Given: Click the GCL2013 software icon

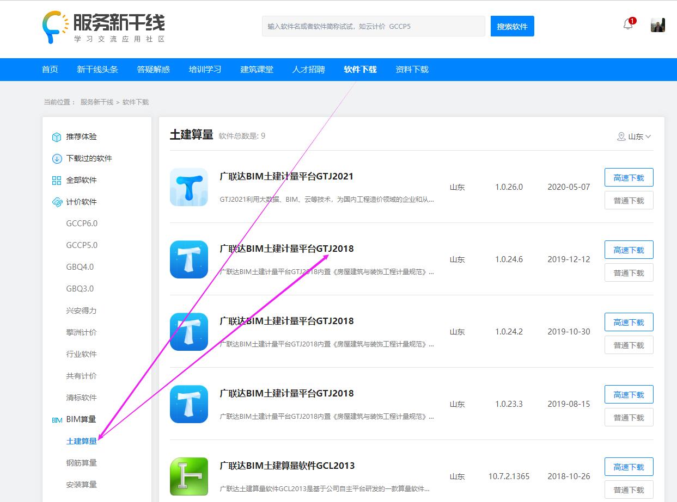Looking at the screenshot, I should (x=189, y=476).
